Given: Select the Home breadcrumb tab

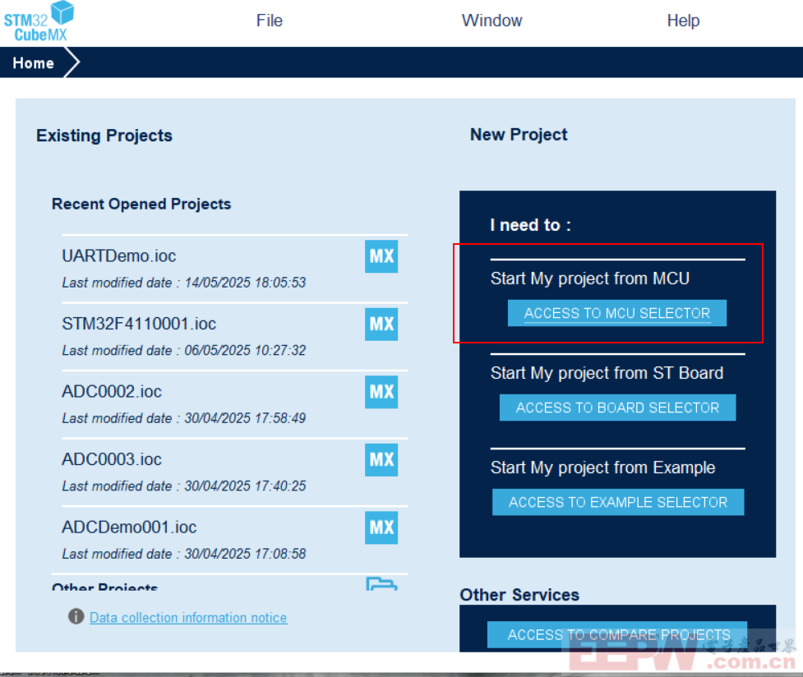Looking at the screenshot, I should pyautogui.click(x=34, y=63).
